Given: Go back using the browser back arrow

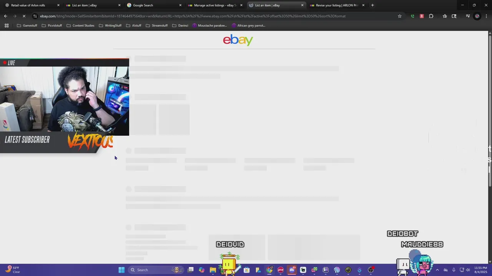Looking at the screenshot, I should click(5, 16).
